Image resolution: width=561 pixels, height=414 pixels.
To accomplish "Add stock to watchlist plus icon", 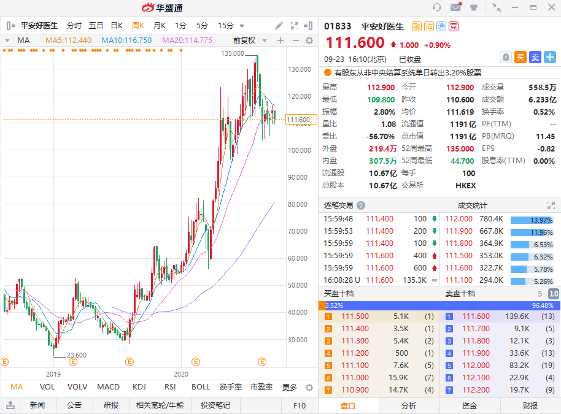I will coord(550,57).
